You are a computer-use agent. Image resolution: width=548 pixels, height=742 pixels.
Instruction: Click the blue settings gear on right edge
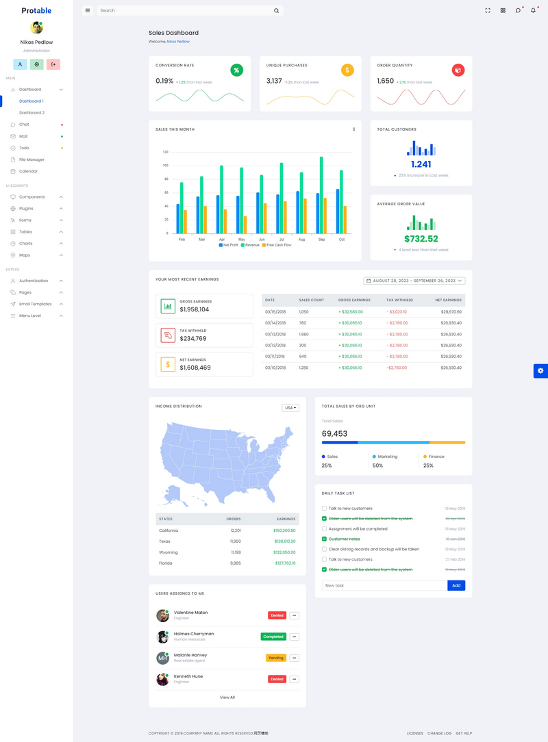pos(540,371)
